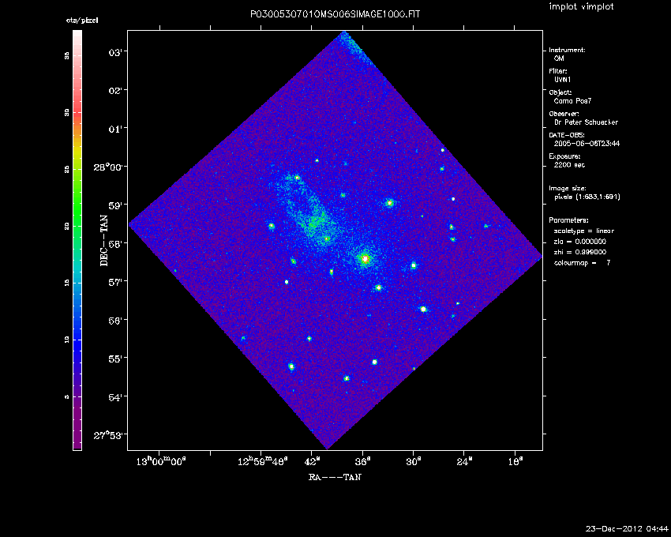Click the 'implot vimplot' label
This screenshot has height=537, width=671.
(x=581, y=7)
